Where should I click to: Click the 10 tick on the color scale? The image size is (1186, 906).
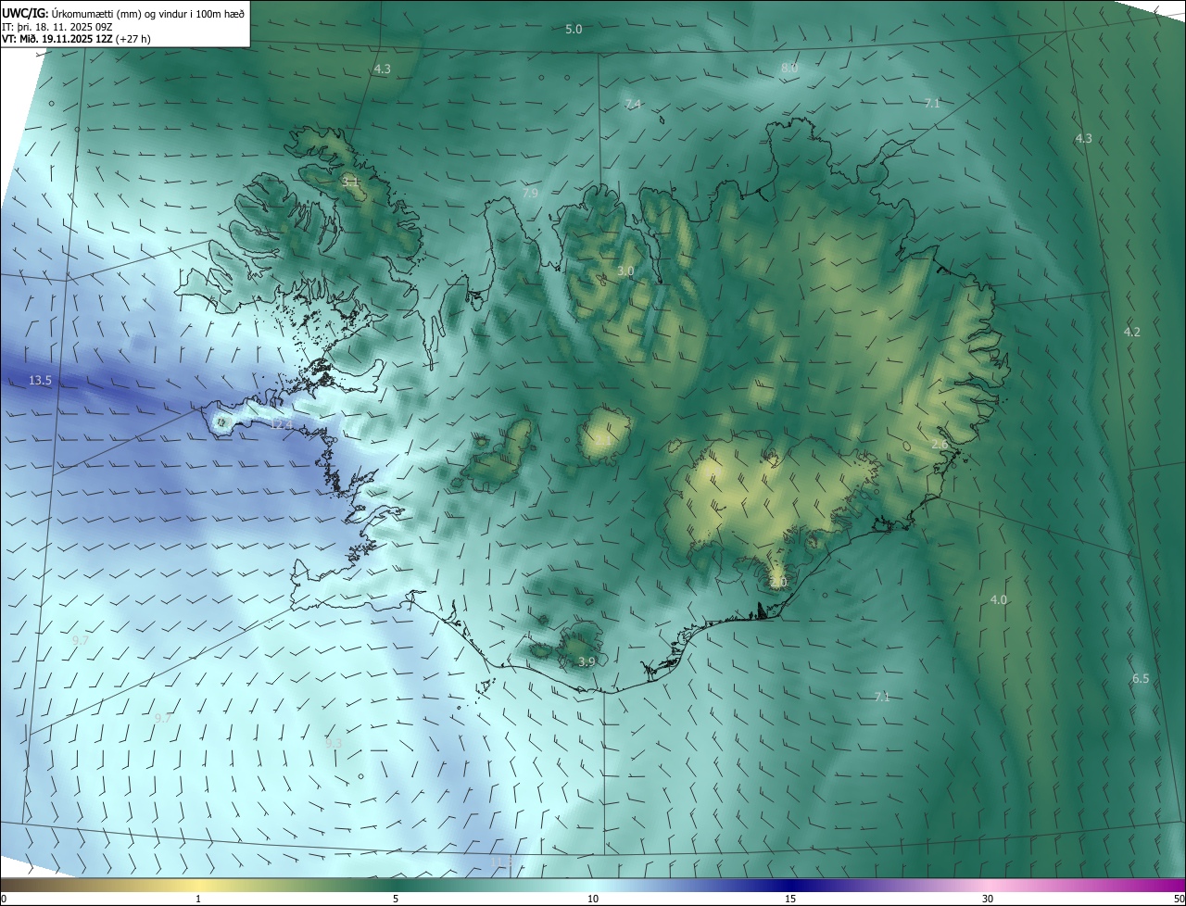point(593,899)
